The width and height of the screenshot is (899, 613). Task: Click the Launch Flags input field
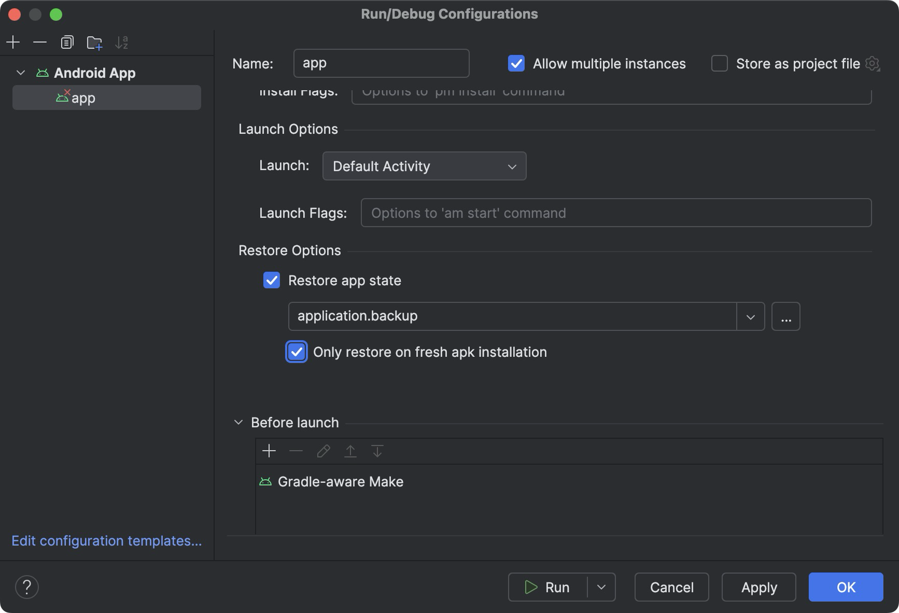coord(616,213)
